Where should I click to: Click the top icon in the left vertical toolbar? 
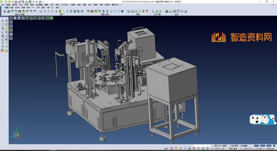tap(2, 21)
